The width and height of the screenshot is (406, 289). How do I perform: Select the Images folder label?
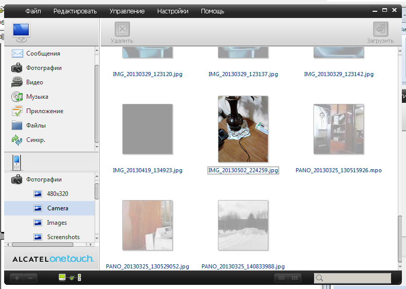(x=57, y=223)
